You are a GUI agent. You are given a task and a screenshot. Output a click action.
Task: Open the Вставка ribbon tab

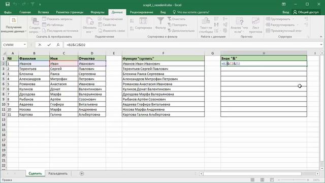click(x=43, y=12)
